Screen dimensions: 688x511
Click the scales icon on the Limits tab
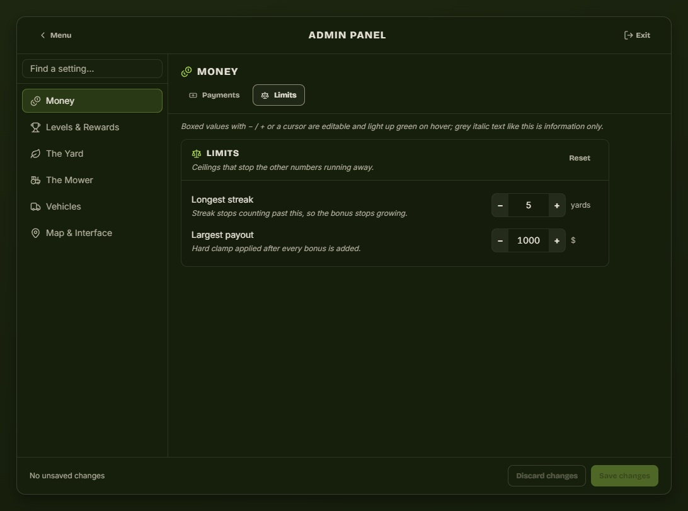pyautogui.click(x=265, y=95)
